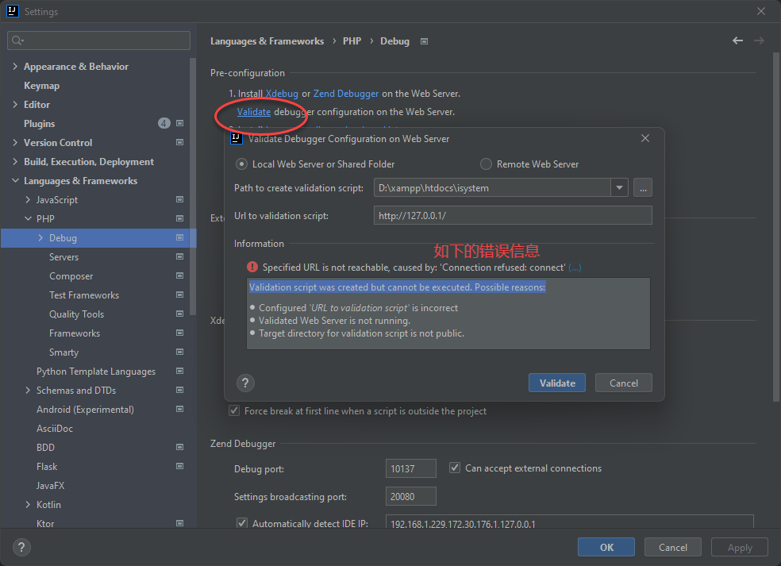Expand the Appearance & Behavior section
781x566 pixels.
14,66
